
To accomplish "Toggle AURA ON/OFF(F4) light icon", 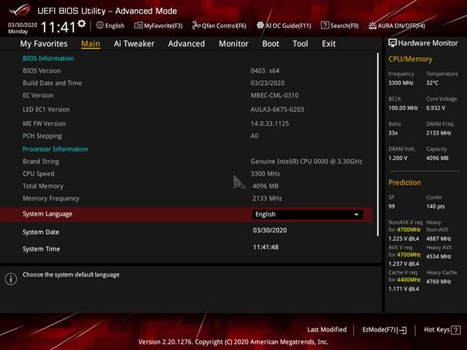I will [x=373, y=25].
